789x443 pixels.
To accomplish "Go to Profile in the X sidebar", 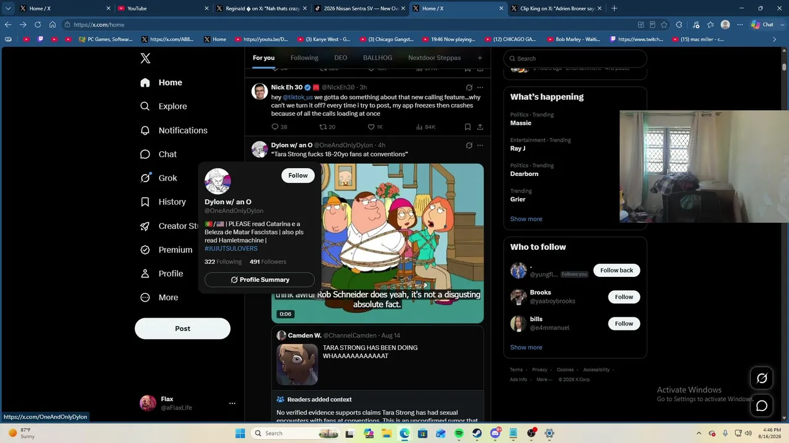I will pos(161,274).
